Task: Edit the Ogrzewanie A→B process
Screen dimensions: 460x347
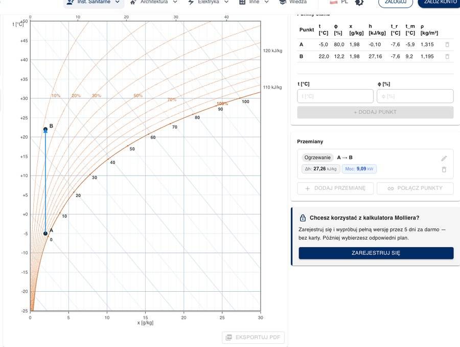Action: [x=444, y=159]
